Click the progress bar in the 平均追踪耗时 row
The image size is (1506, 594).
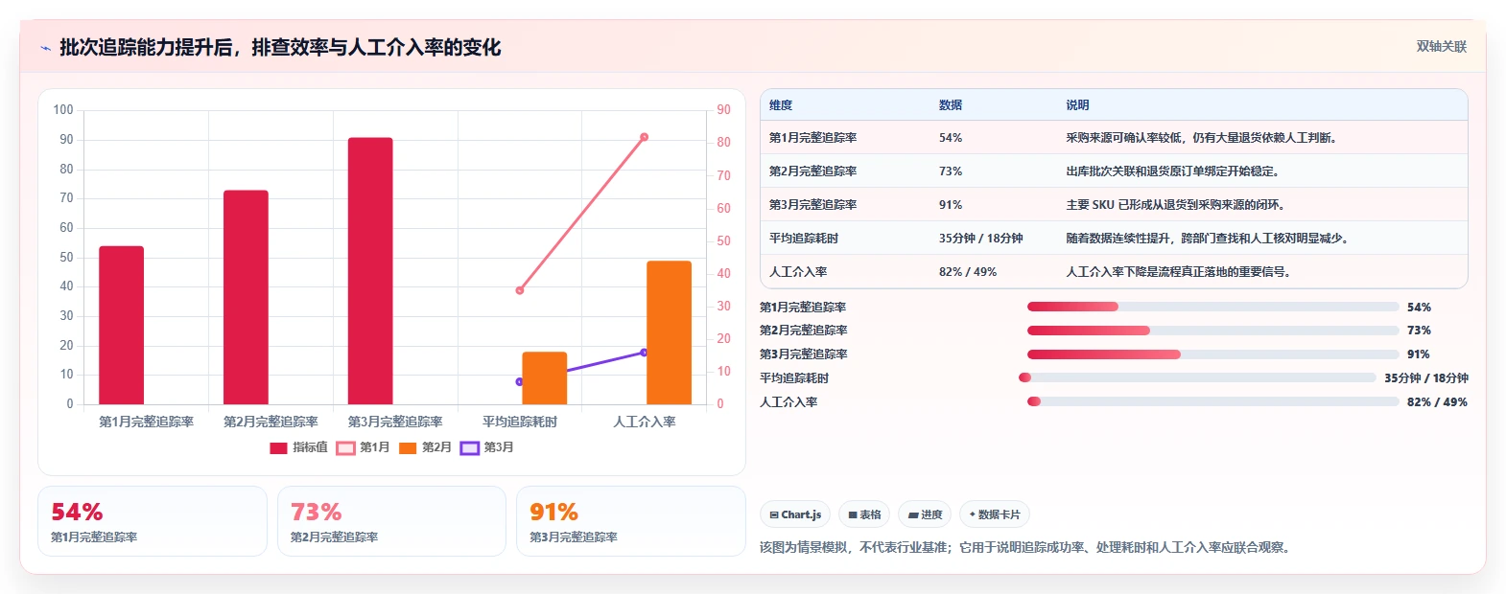(x=1198, y=377)
